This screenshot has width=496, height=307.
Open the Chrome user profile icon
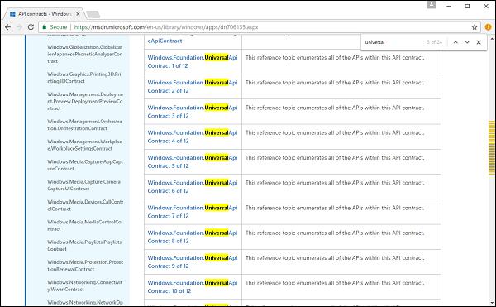click(x=432, y=5)
